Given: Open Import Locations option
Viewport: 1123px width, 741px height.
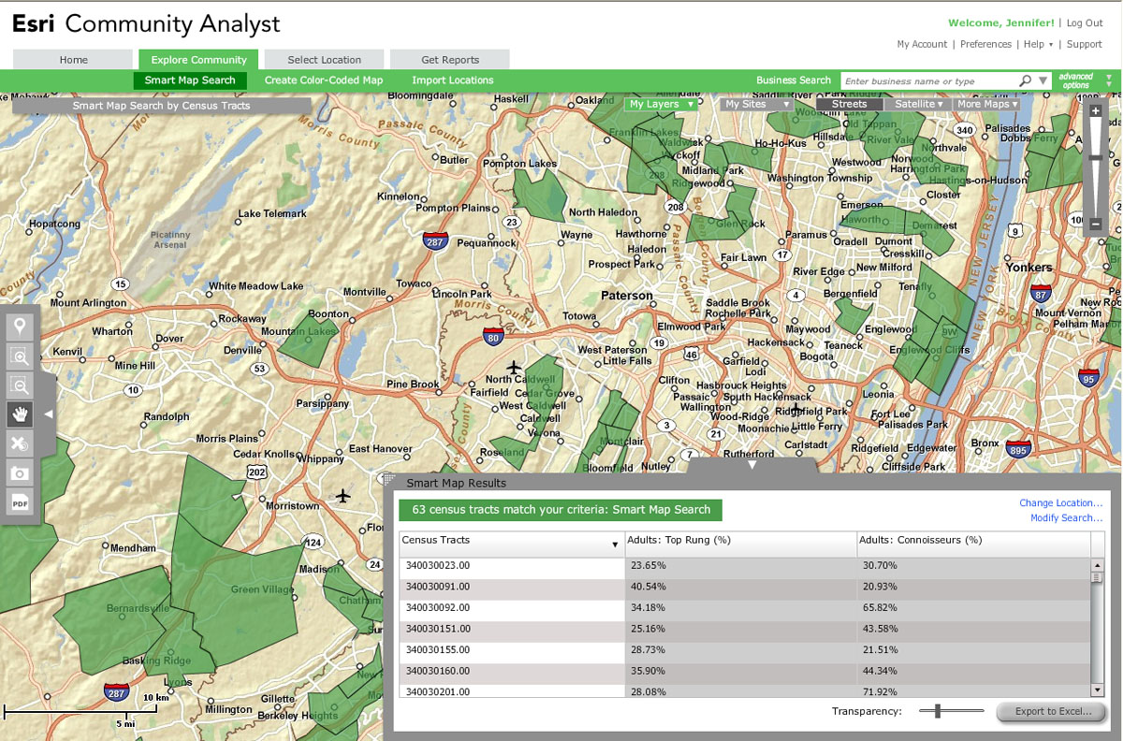Looking at the screenshot, I should [453, 80].
